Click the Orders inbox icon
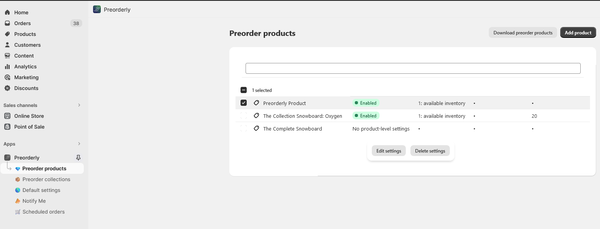Screen dimensions: 600x229 point(7,23)
